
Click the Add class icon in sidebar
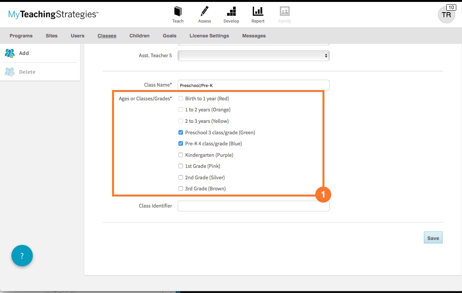click(x=10, y=53)
